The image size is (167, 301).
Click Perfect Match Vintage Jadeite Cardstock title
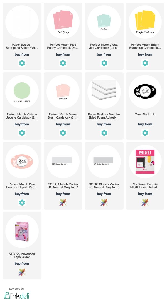pyautogui.click(x=22, y=116)
